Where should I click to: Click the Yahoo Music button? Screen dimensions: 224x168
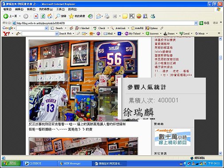click(x=200, y=34)
